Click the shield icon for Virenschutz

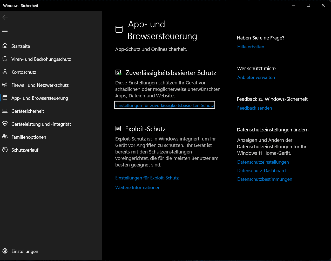tap(5, 59)
